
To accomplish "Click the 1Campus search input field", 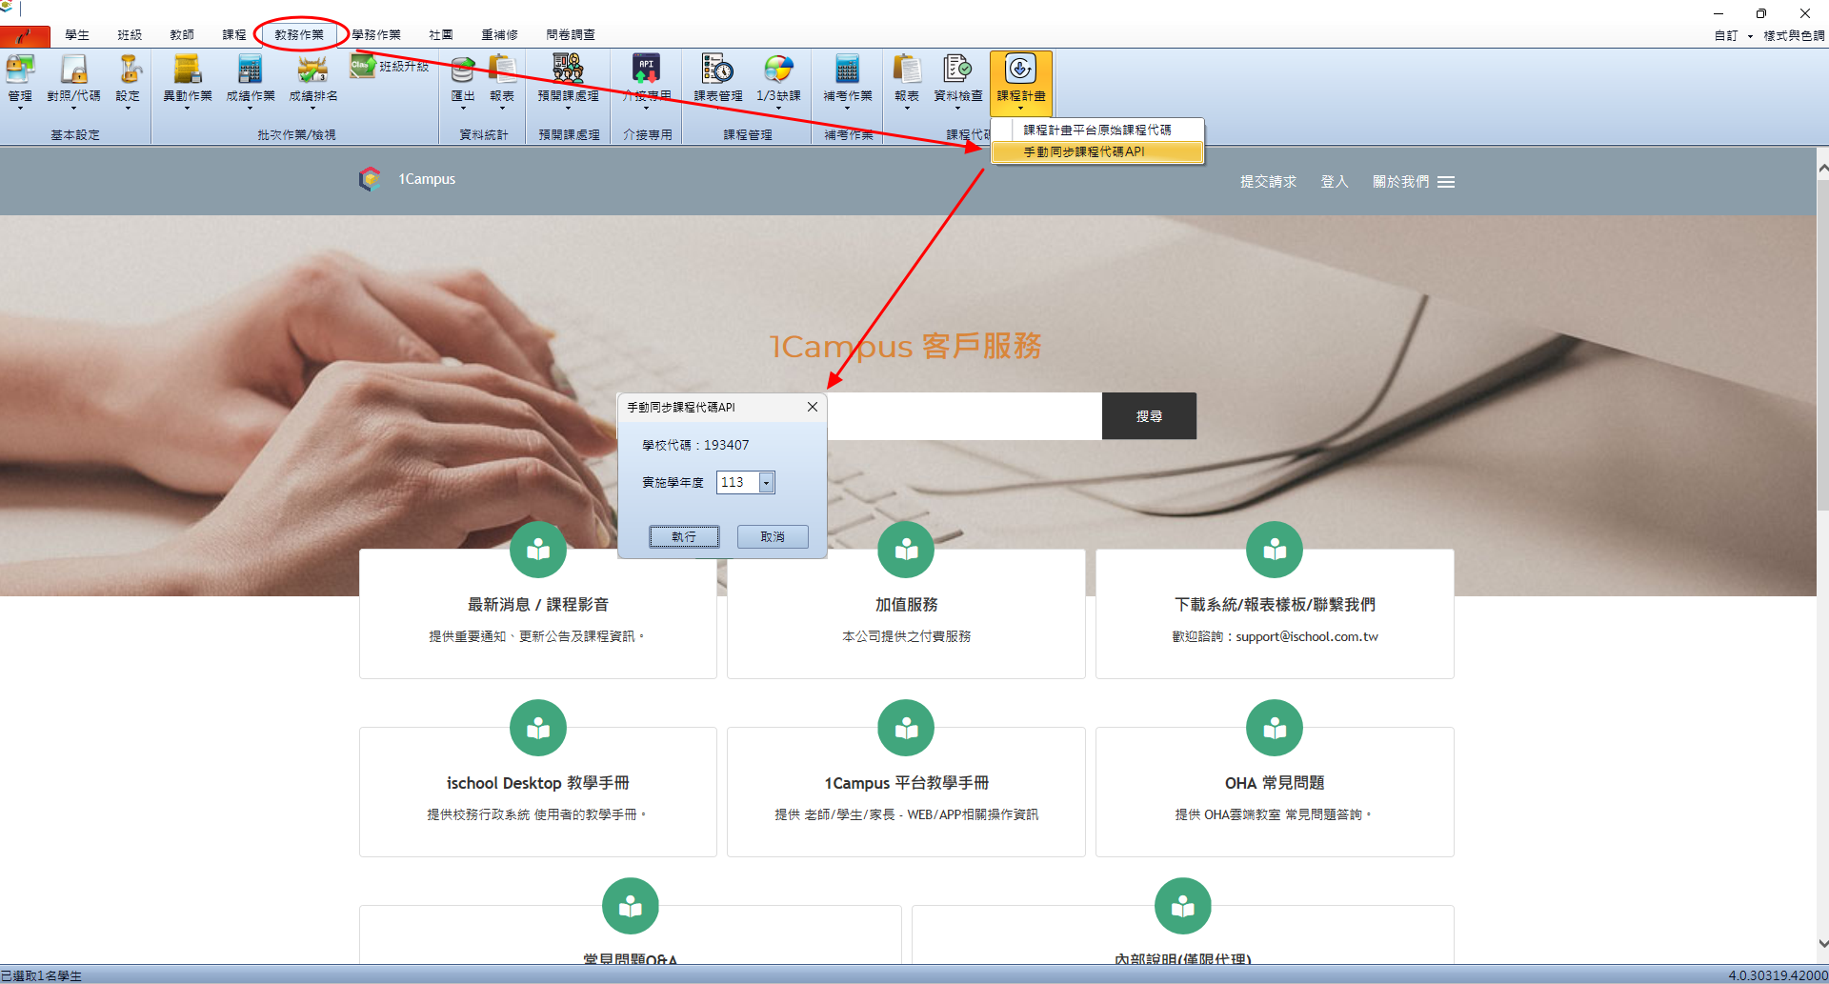I will [964, 416].
